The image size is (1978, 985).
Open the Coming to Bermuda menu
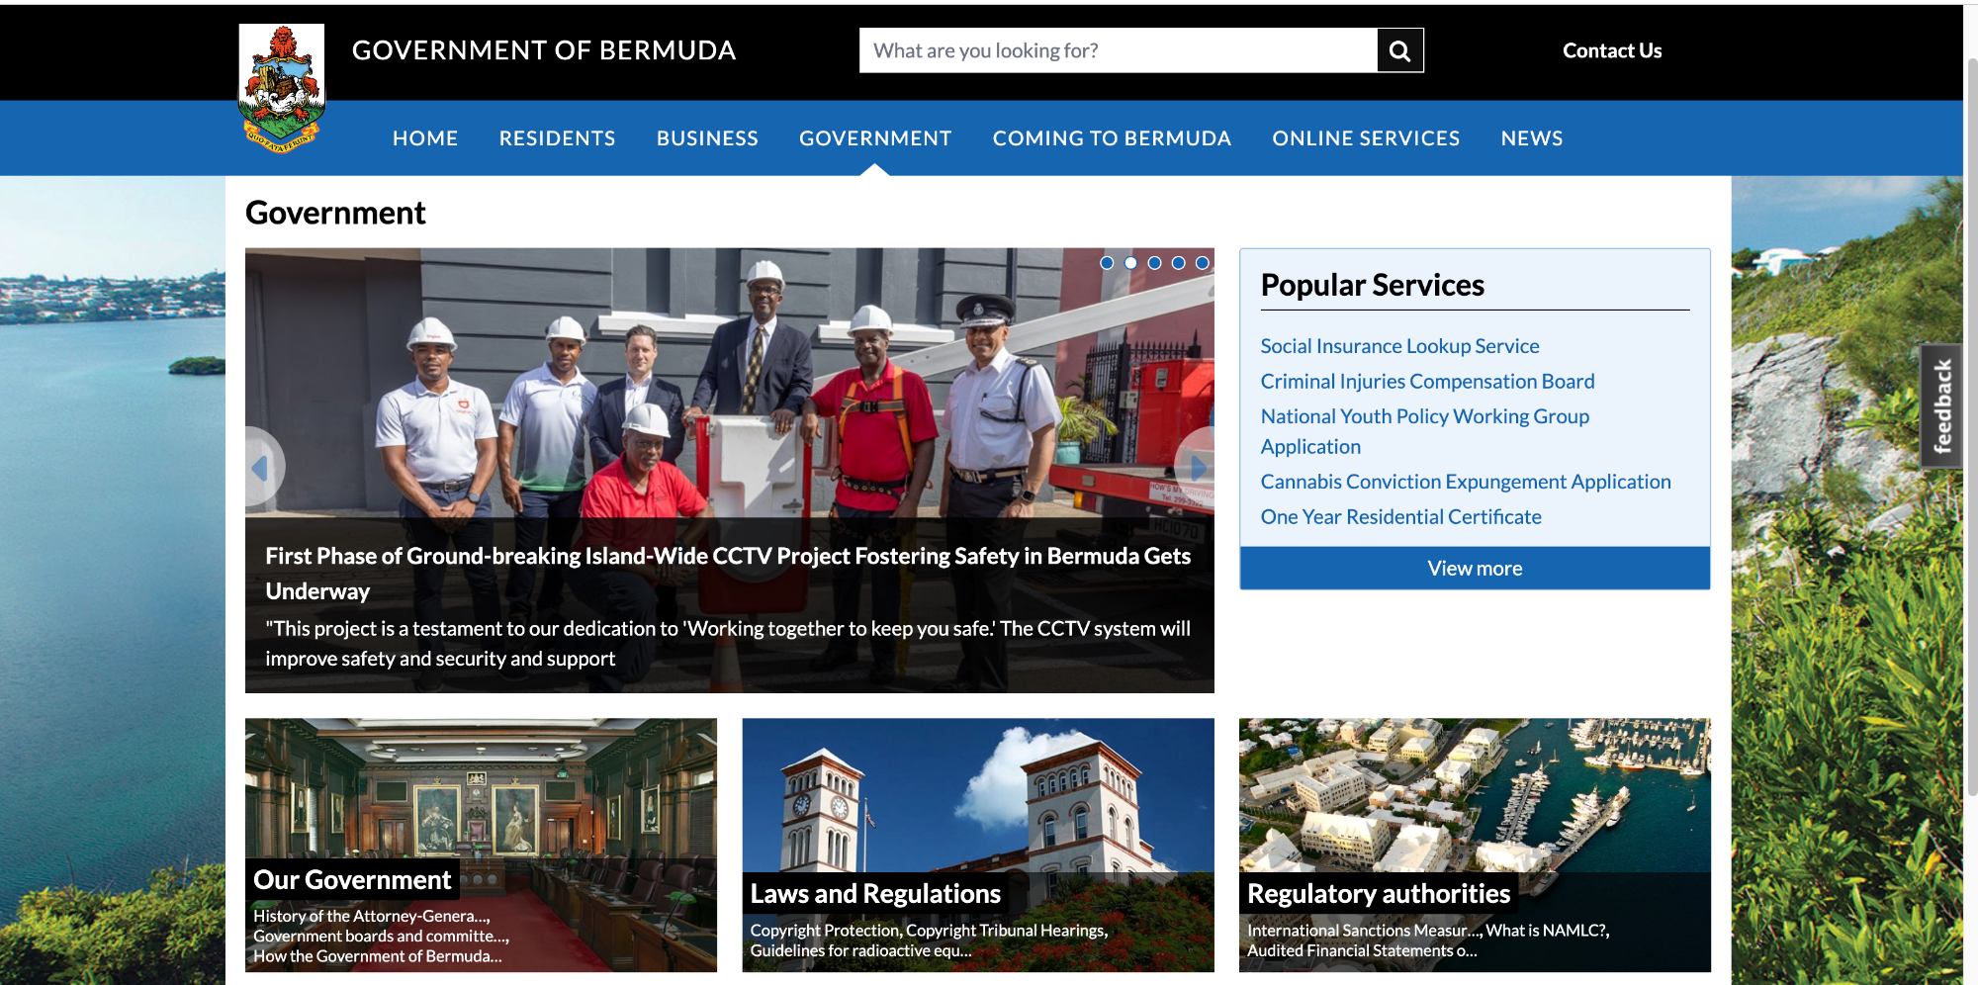point(1112,138)
